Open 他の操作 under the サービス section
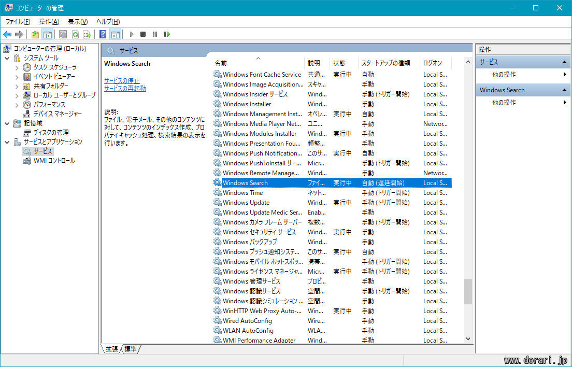Image resolution: width=572 pixels, height=367 pixels. 504,75
